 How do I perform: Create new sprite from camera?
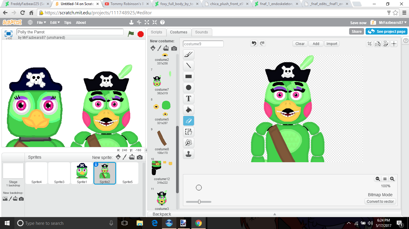pos(140,157)
